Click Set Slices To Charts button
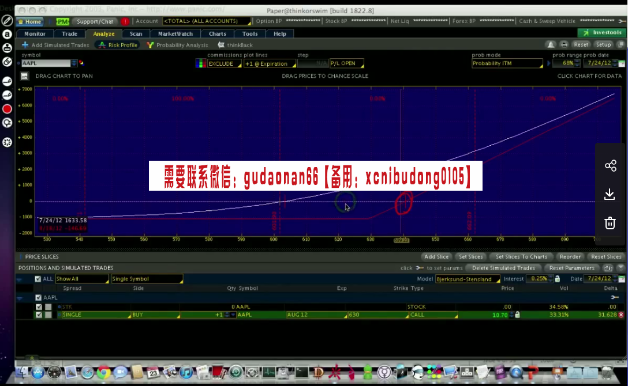The width and height of the screenshot is (628, 386). coord(521,257)
